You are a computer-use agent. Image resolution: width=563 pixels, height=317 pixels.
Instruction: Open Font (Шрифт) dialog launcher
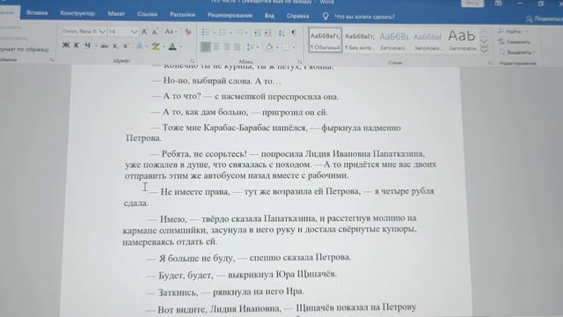tap(192, 61)
